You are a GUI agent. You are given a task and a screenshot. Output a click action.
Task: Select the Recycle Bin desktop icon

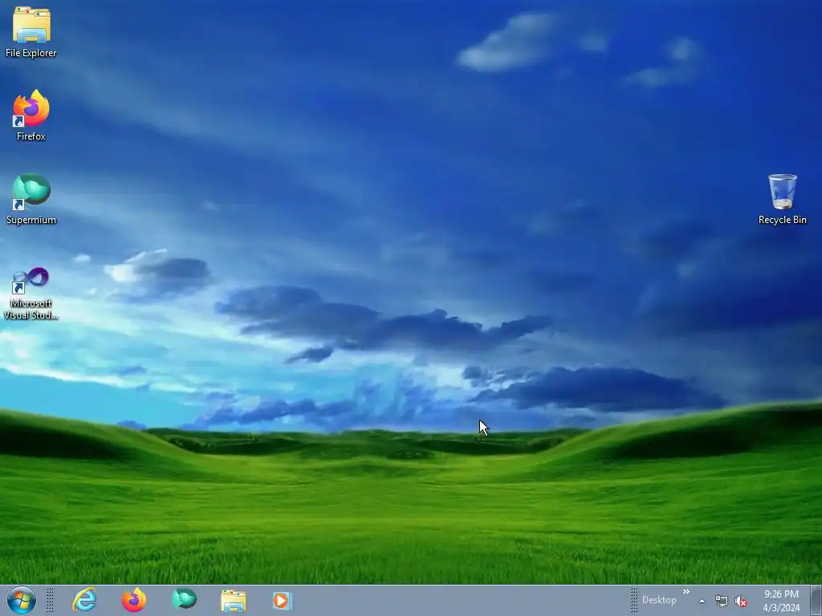pos(782,199)
